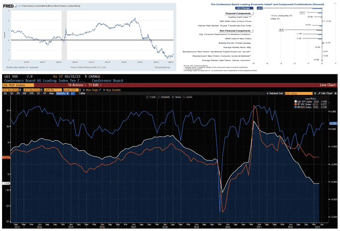
Task: Click the Track crosshair tool
Action: (x=151, y=97)
